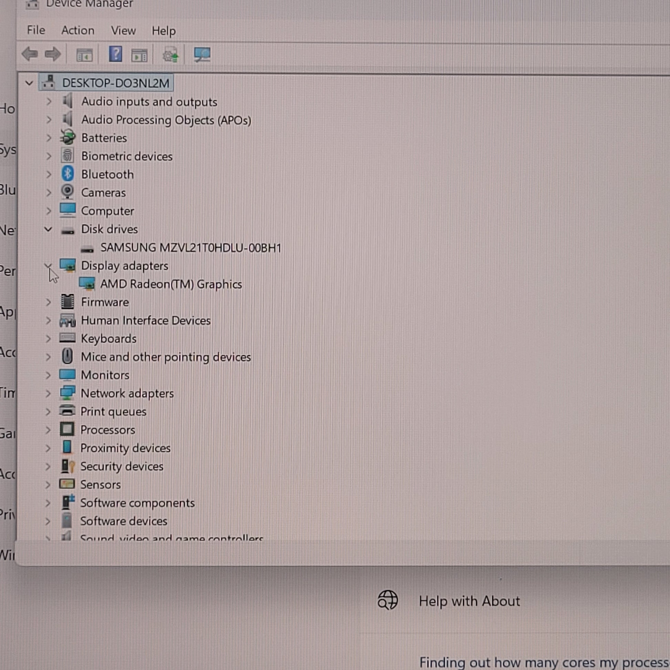
Task: Collapse the DESKTOP-DO3NL2M root node
Action: pyautogui.click(x=29, y=83)
